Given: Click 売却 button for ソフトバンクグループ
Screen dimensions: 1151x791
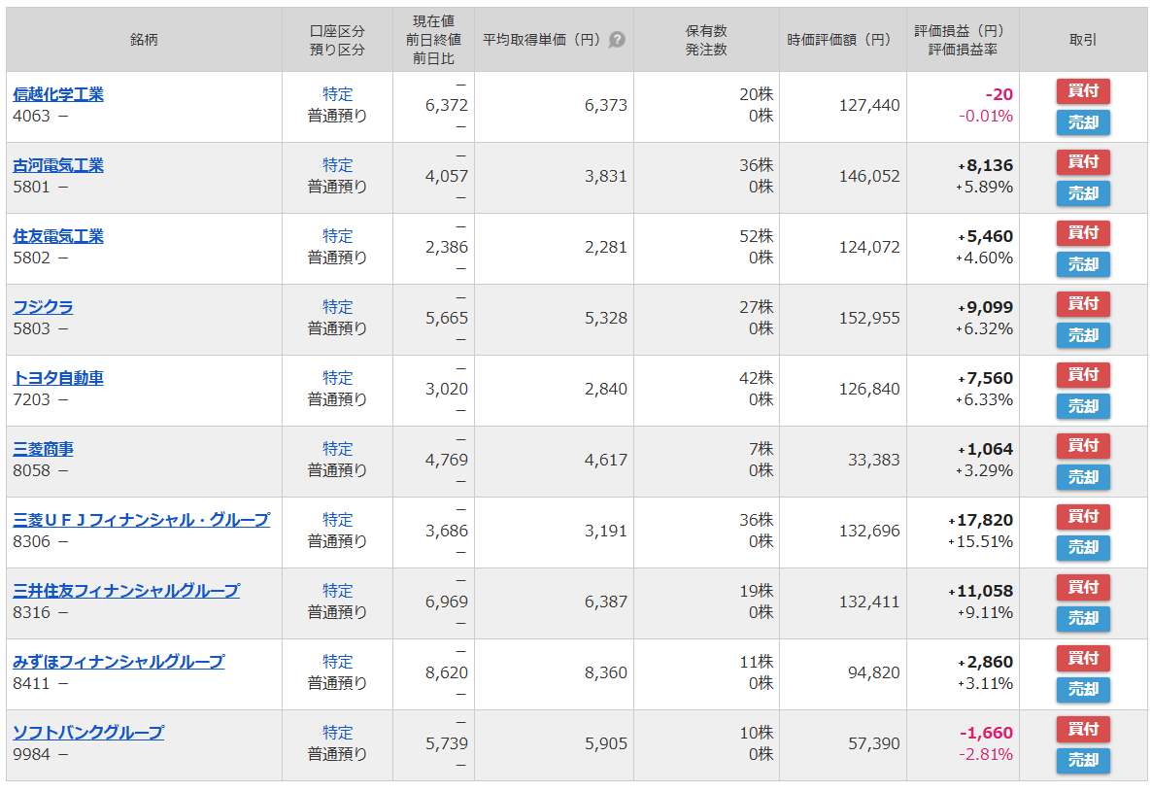Looking at the screenshot, I should (1083, 760).
